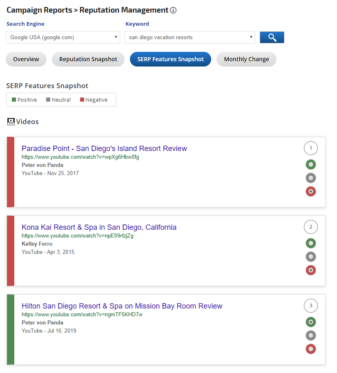This screenshot has width=337, height=373.
Task: Switch to the Overview tab
Action: (x=26, y=59)
